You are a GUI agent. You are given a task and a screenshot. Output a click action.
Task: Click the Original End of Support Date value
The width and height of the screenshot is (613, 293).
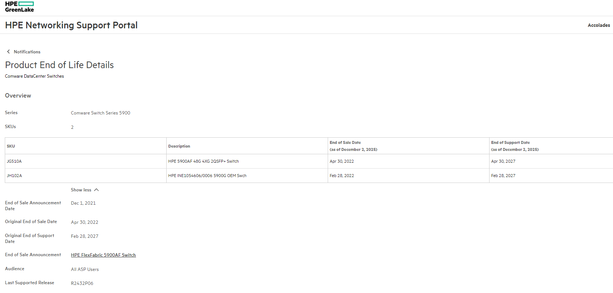(85, 236)
